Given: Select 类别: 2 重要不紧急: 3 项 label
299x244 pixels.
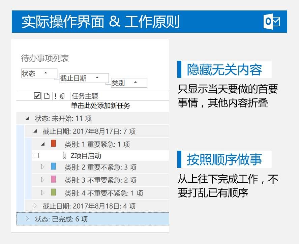Looking at the screenshot, I should pyautogui.click(x=100, y=167).
